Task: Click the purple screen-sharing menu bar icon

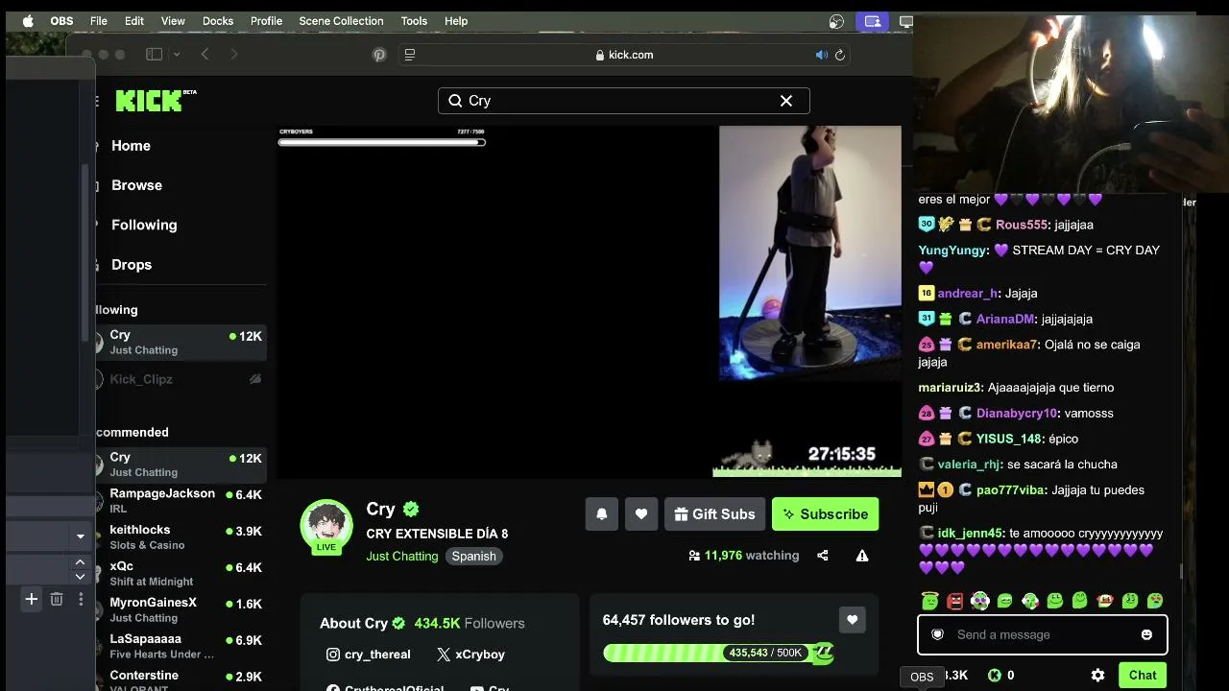Action: (873, 21)
